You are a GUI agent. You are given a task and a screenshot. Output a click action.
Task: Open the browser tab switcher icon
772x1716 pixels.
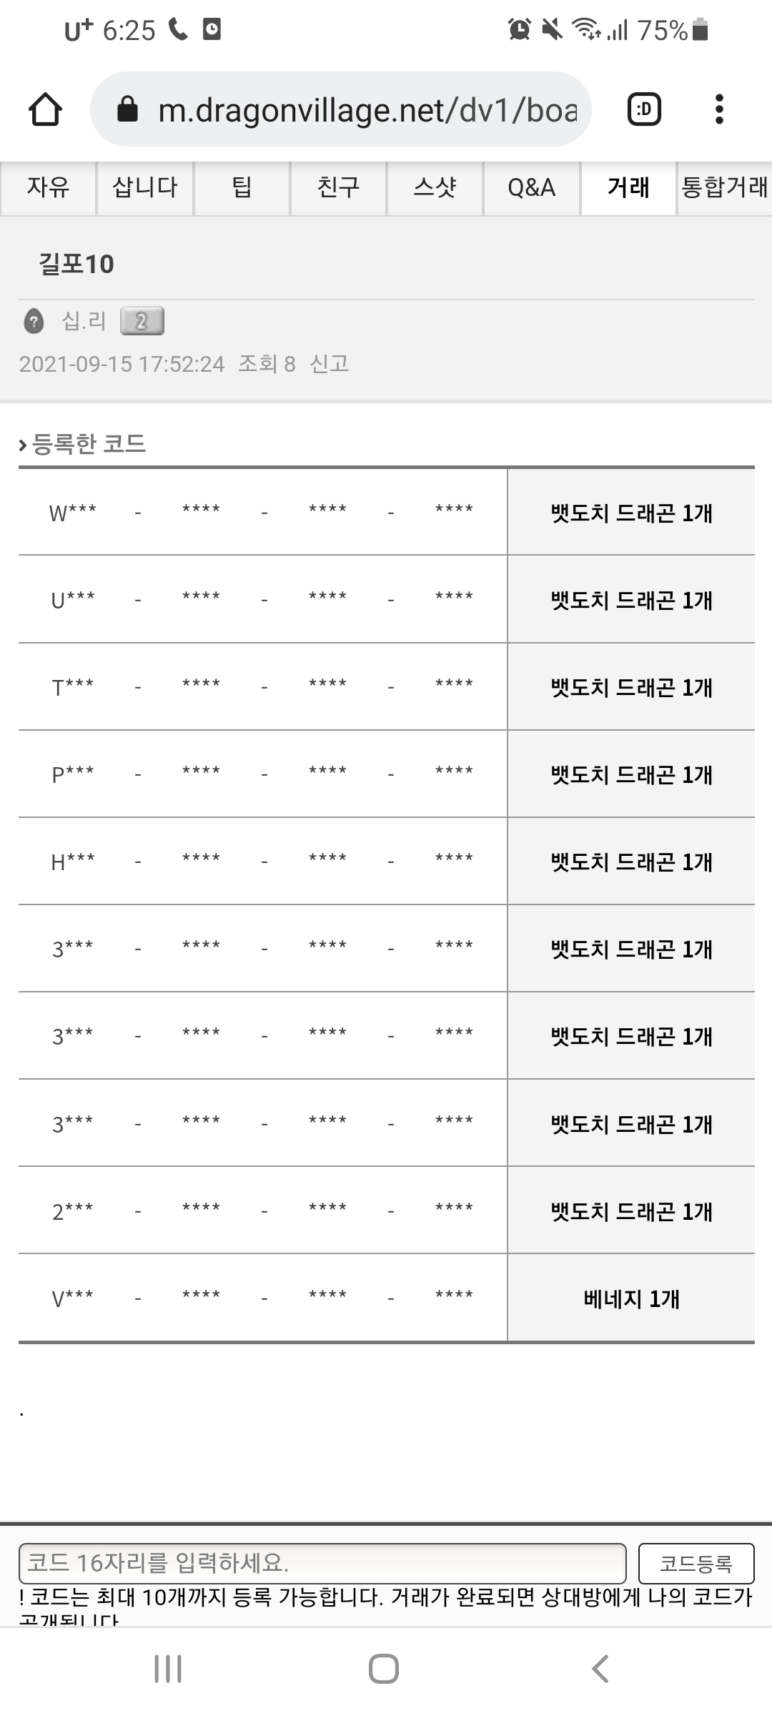[643, 110]
